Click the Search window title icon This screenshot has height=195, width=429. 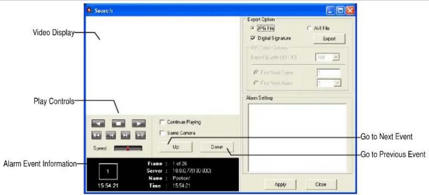click(90, 11)
